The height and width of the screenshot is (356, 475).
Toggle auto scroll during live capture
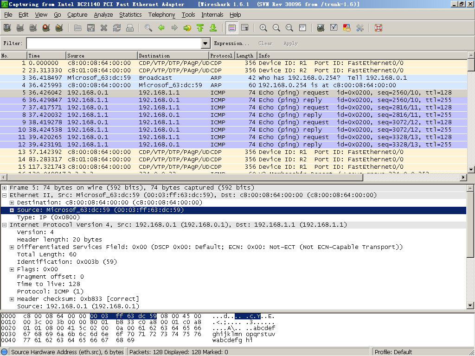coord(245,28)
